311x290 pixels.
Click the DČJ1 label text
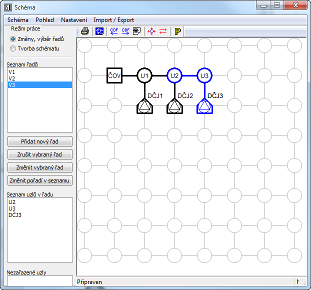(155, 96)
